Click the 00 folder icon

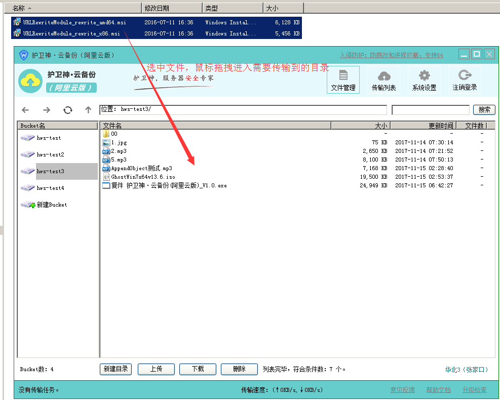click(106, 134)
